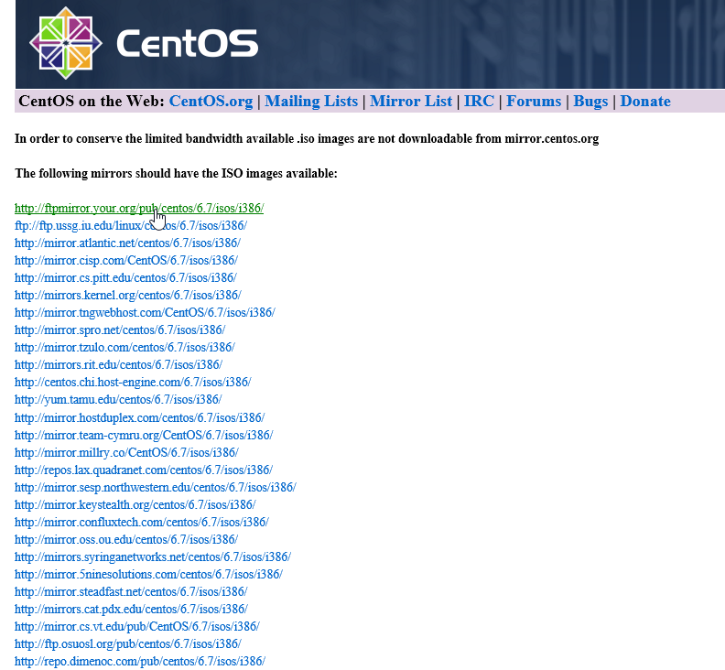Viewport: 725px width, 670px height.
Task: Open the ftp.ussg.iu.edu mirror link
Action: 131,226
